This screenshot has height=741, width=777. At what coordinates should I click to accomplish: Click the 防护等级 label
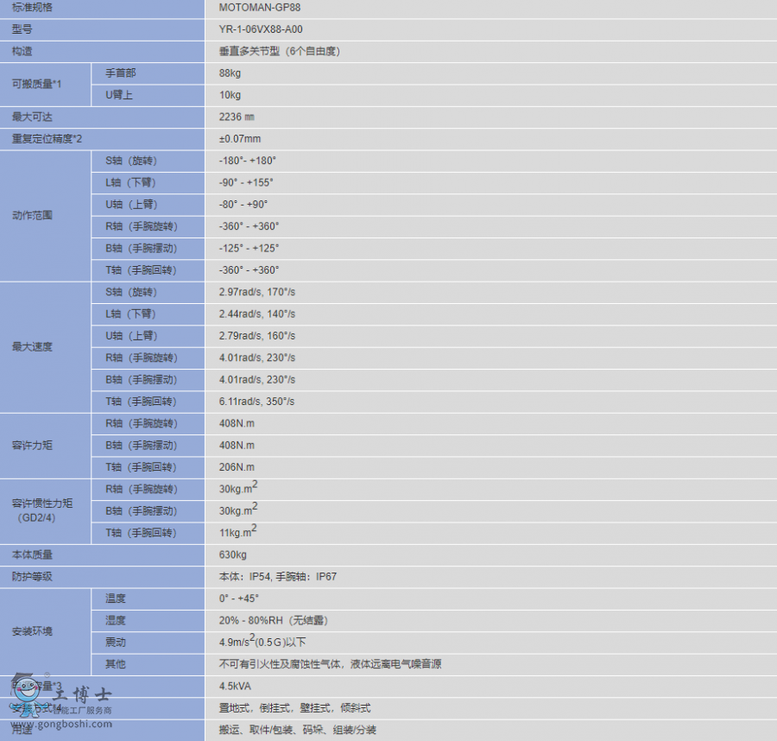point(32,576)
